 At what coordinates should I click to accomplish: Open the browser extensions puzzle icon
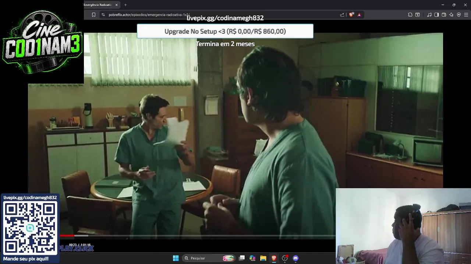coord(410,15)
